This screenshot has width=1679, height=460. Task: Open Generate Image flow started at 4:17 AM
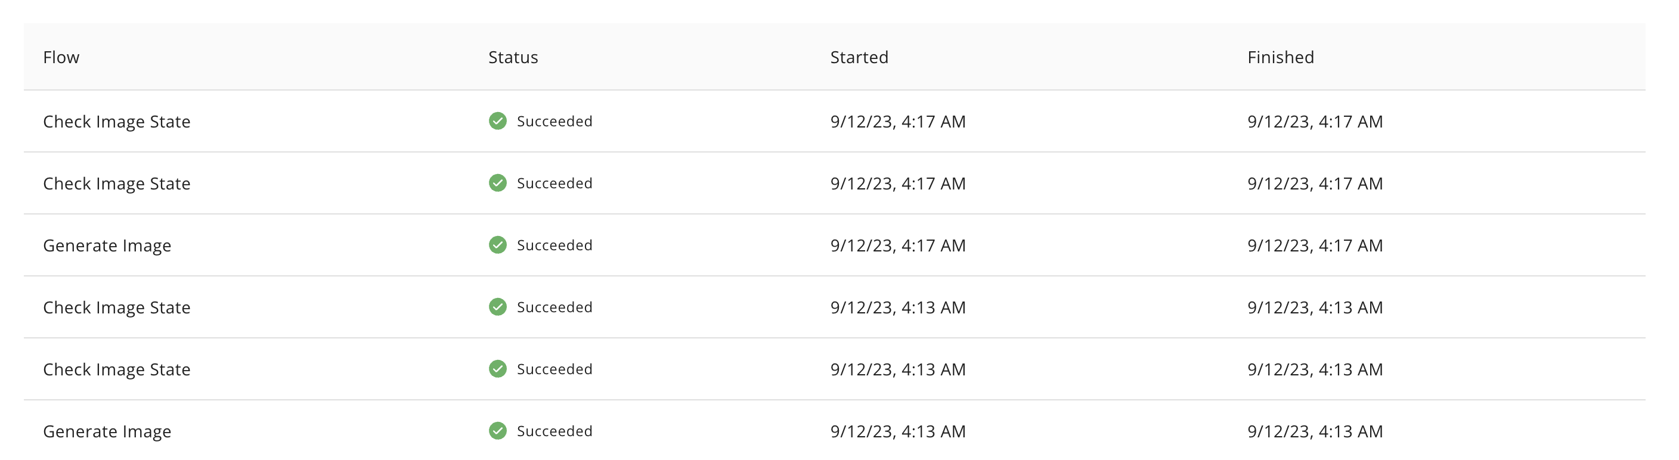click(x=107, y=245)
